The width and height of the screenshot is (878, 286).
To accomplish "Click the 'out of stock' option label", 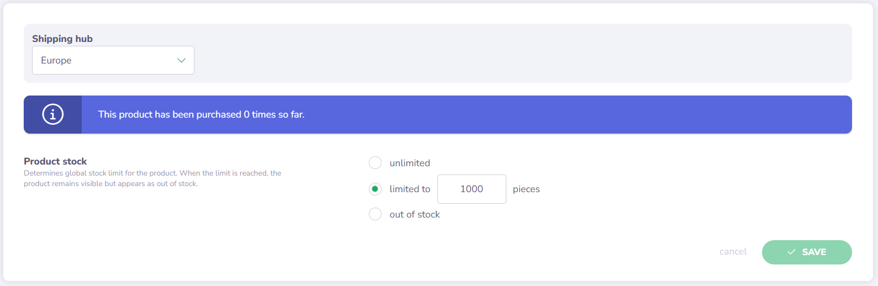I will pos(415,214).
